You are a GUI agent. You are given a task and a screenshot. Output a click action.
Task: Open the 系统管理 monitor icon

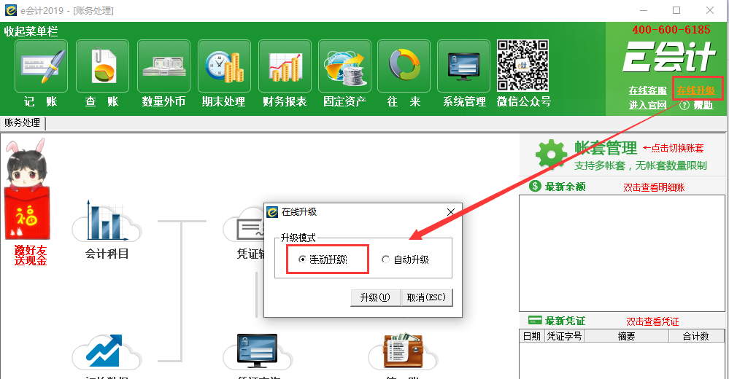pos(463,66)
